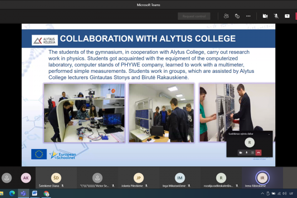Select rozalija.radlinskaite participant tile
The image size is (297, 198).
click(221, 178)
